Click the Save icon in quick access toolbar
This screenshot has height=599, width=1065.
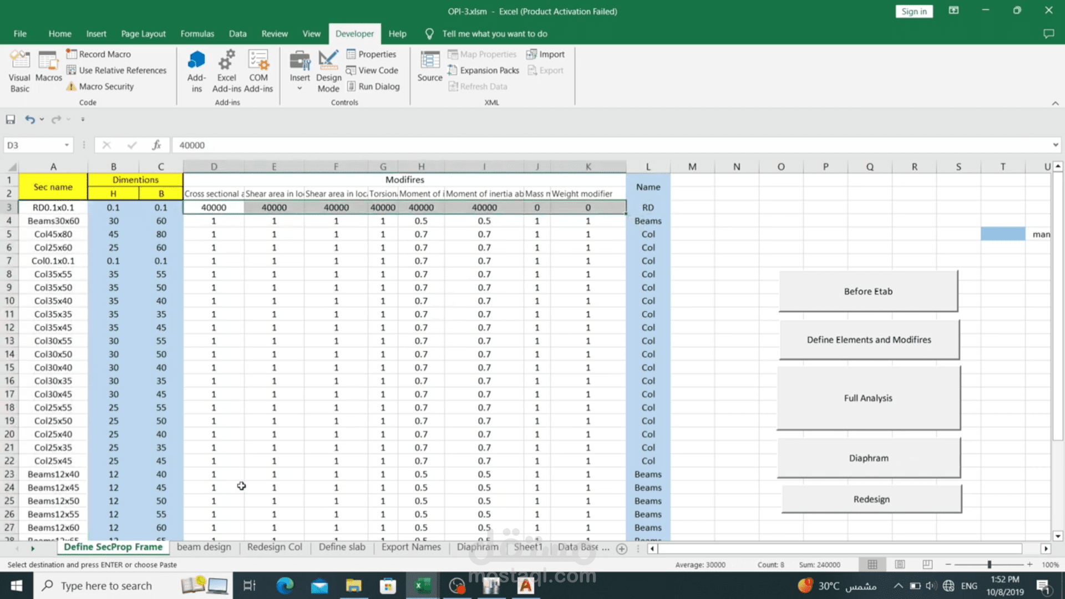coord(11,119)
